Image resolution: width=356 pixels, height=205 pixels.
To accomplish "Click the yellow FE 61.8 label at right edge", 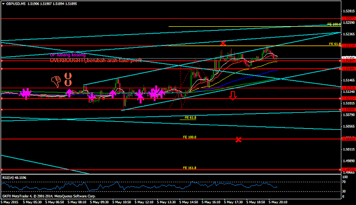I will 335,44.
